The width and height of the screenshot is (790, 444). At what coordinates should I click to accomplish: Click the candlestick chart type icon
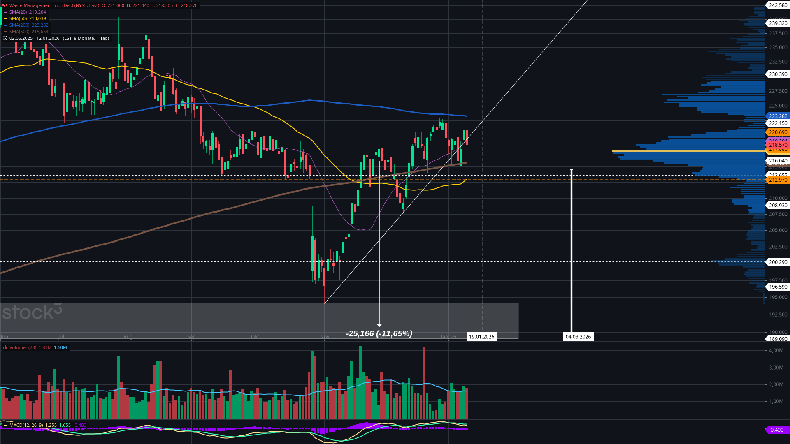click(x=5, y=5)
